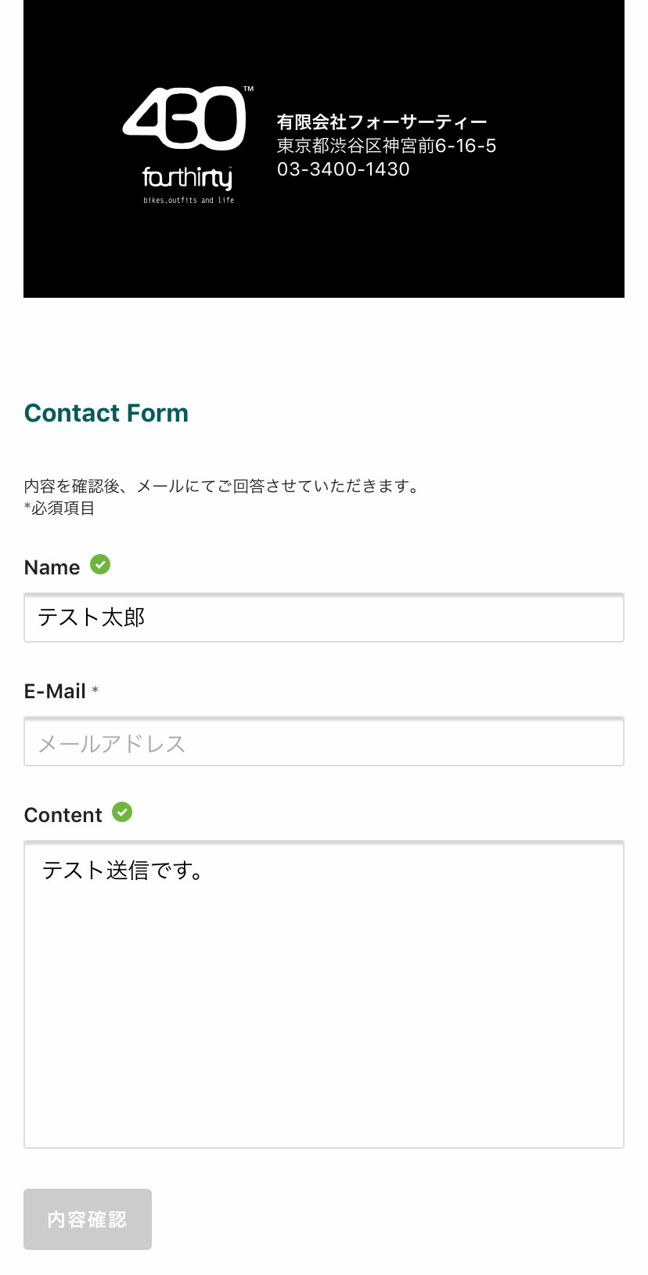Screen dimensions: 648x1275
Task: Click the address 東京都渋谷区神宮前6-16-5
Action: coord(387,146)
